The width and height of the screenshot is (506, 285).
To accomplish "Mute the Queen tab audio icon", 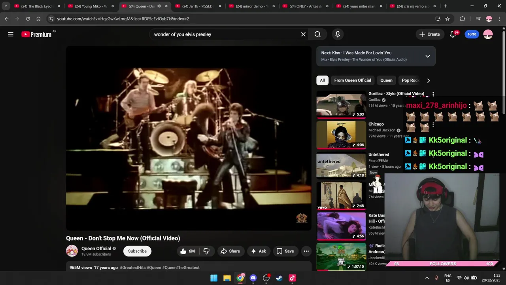I will point(159,6).
